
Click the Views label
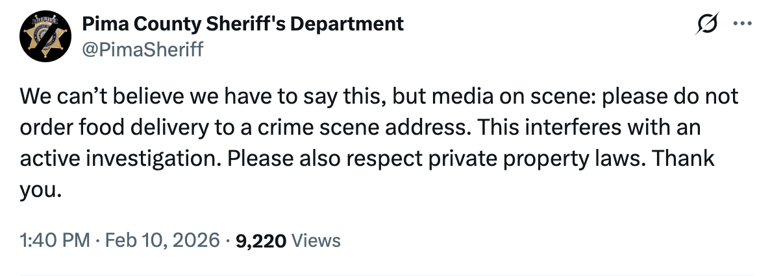coord(316,240)
